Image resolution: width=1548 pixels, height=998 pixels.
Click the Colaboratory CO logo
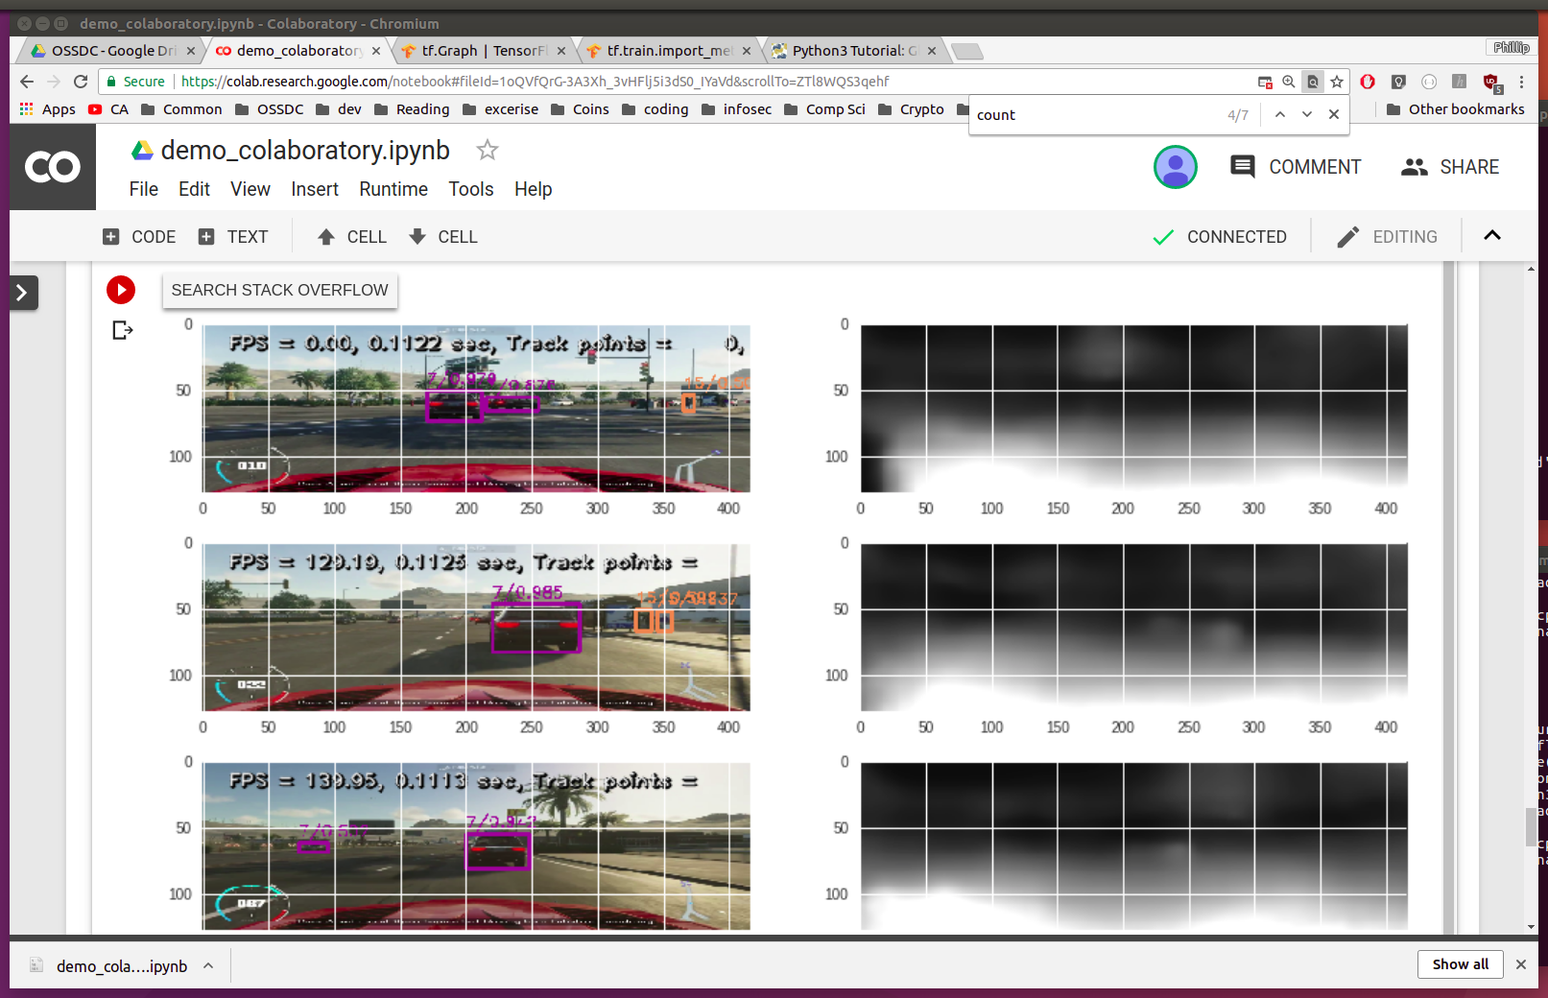click(x=52, y=167)
